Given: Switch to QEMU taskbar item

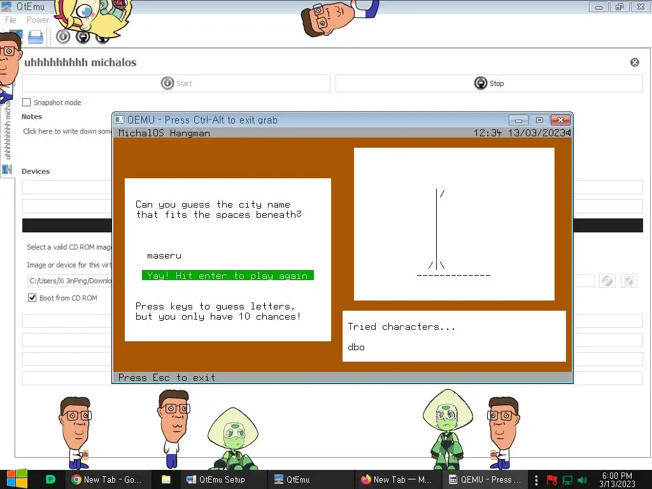Looking at the screenshot, I should coord(485,479).
